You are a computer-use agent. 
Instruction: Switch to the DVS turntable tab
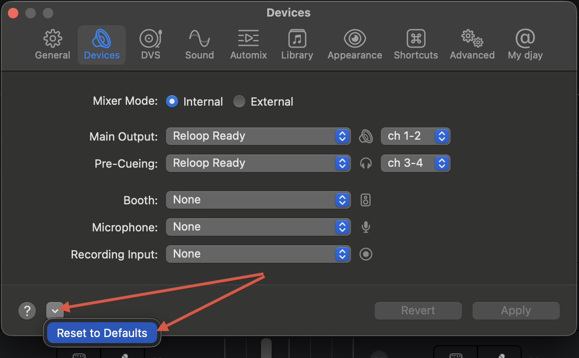(x=151, y=45)
